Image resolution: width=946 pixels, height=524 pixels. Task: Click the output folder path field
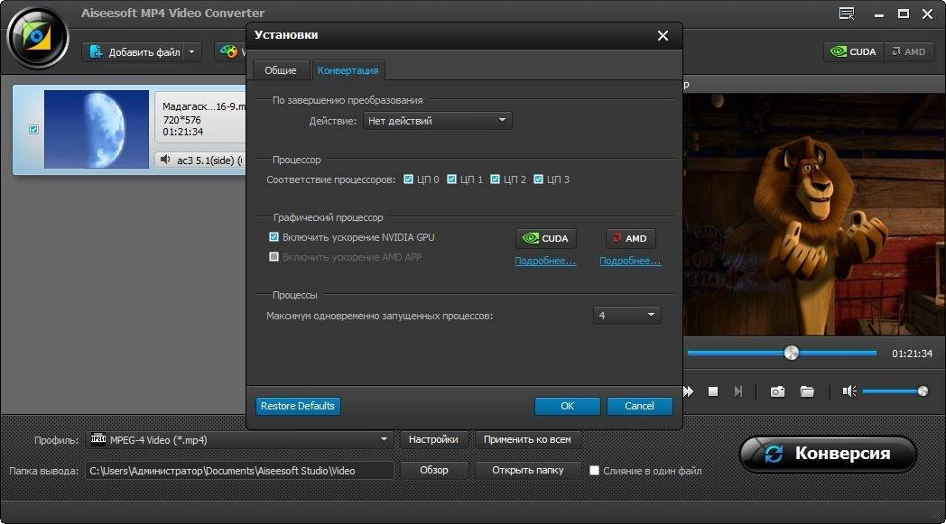(x=241, y=470)
